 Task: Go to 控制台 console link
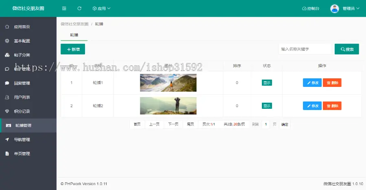(x=311, y=9)
